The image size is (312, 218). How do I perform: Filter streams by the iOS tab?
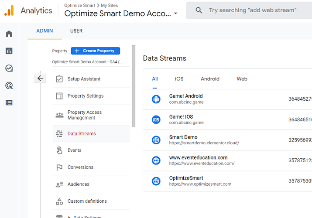(x=179, y=79)
